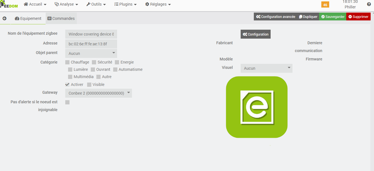The height and width of the screenshot is (171, 374).
Task: Check the Lumière category checkbox
Action: (70, 69)
